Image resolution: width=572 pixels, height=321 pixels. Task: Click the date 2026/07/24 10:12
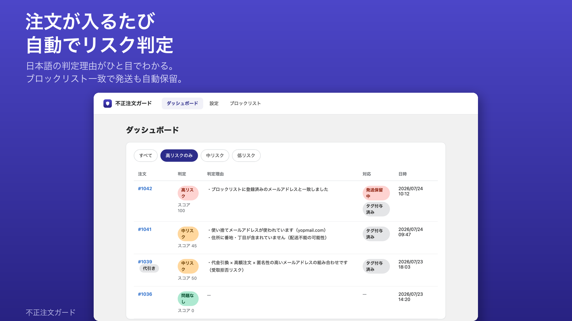point(410,191)
